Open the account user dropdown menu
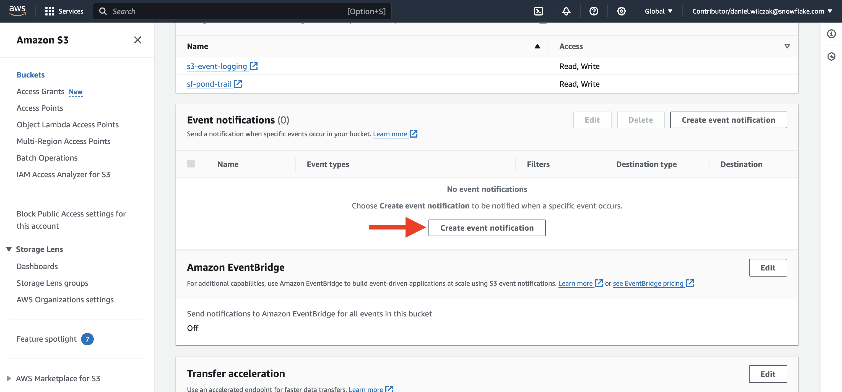The image size is (842, 392). (x=762, y=11)
